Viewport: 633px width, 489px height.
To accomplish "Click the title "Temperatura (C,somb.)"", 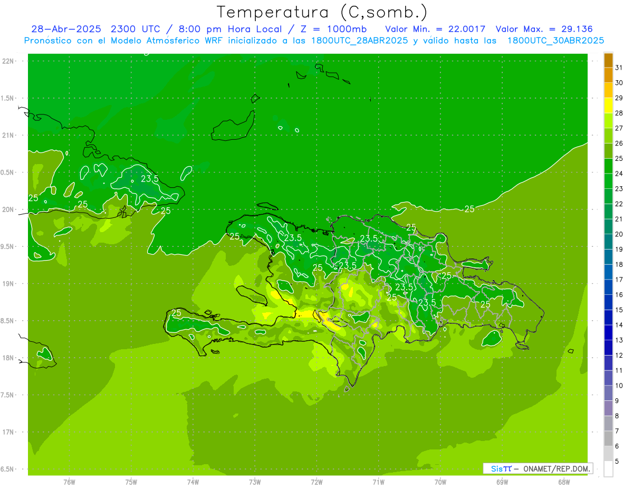I will coord(322,13).
